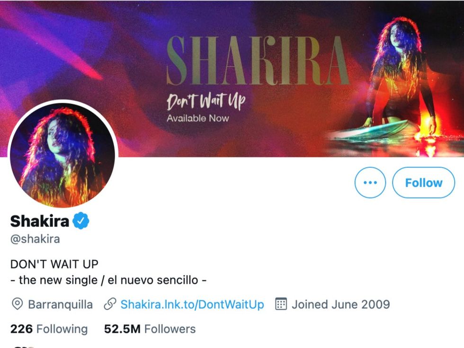Click the Don't Wait Up script text in banner
This screenshot has width=464, height=348.
pos(205,101)
